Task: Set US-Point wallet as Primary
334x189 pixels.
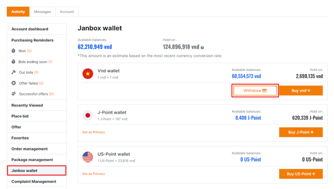Action: [x=93, y=174]
